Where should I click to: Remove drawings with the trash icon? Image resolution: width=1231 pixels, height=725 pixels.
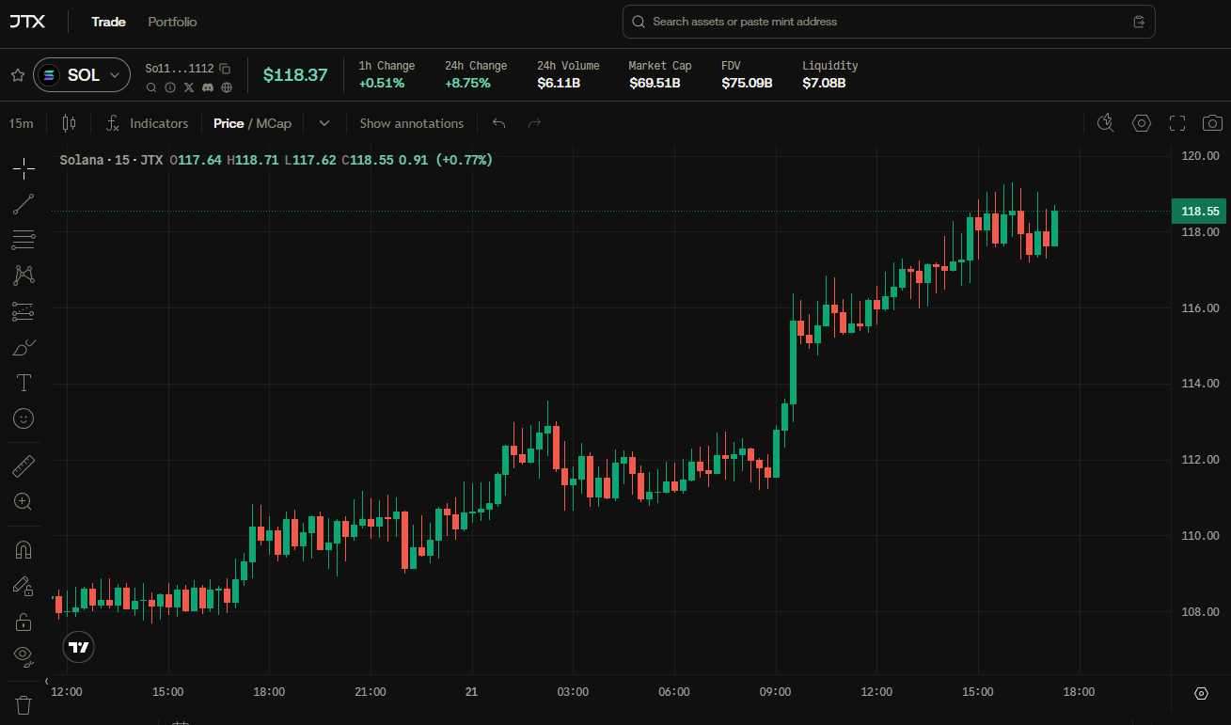coord(24,704)
